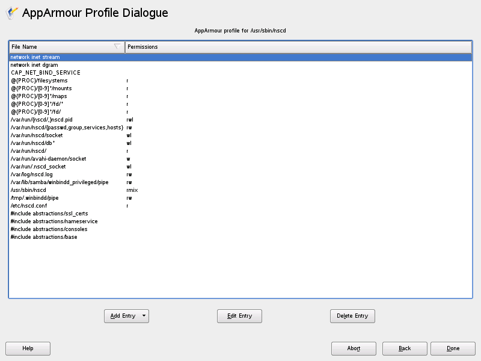The width and height of the screenshot is (481, 361).
Task: Click the AppArmour dialogue header icon
Action: [11, 12]
